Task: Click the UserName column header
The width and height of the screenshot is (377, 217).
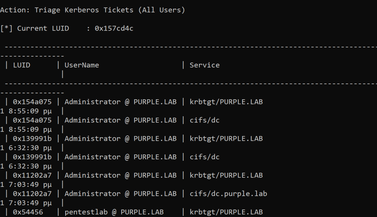Action: pos(82,65)
